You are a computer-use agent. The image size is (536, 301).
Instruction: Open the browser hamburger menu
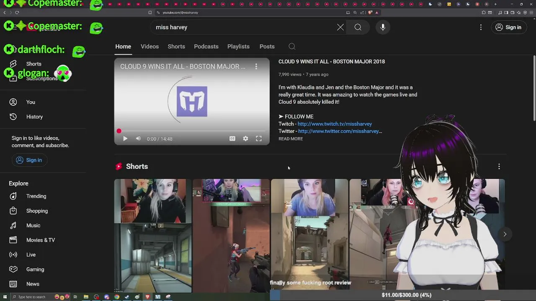coord(531,13)
